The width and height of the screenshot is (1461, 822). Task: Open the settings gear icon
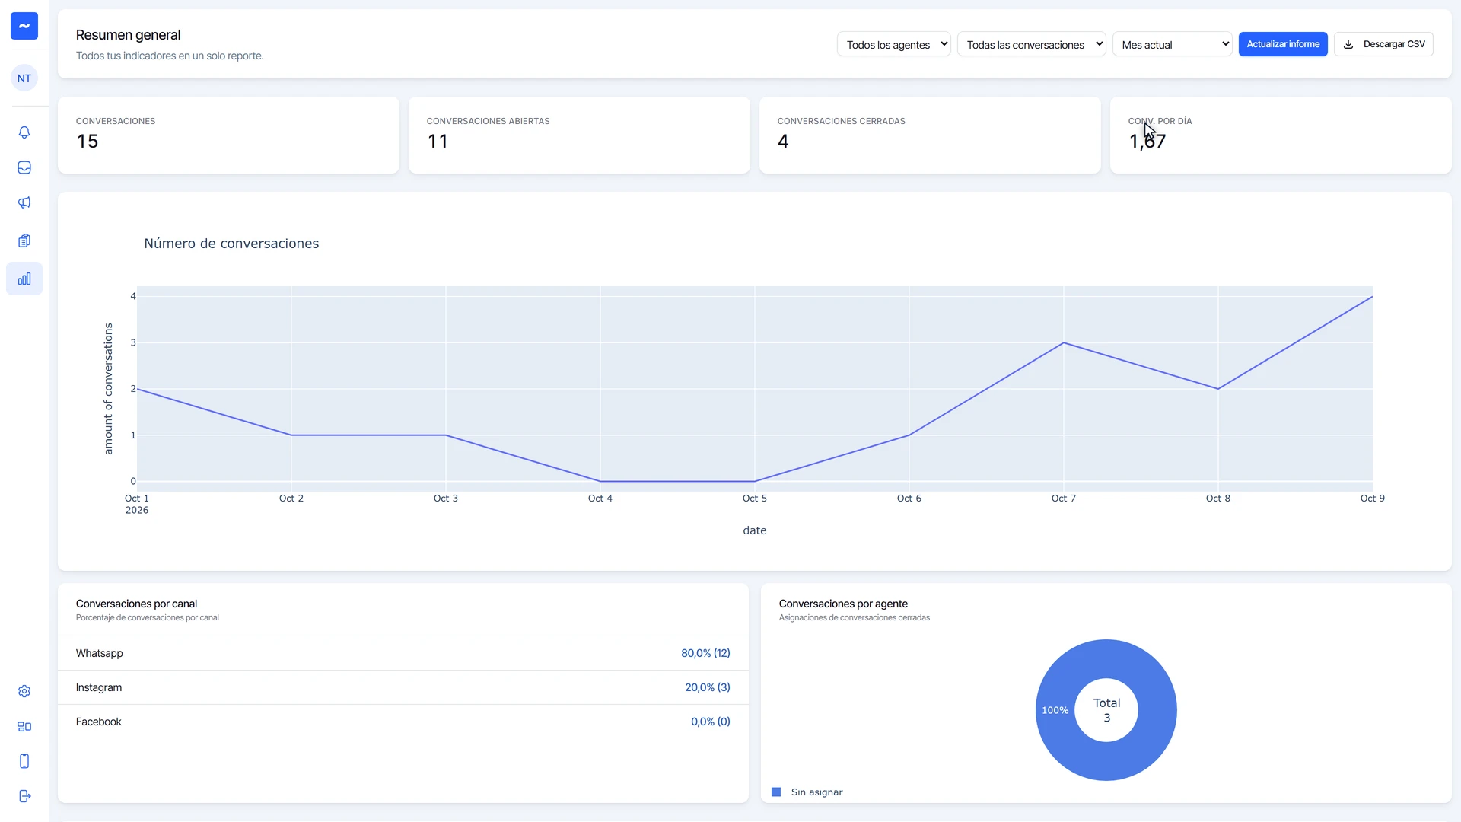24,691
